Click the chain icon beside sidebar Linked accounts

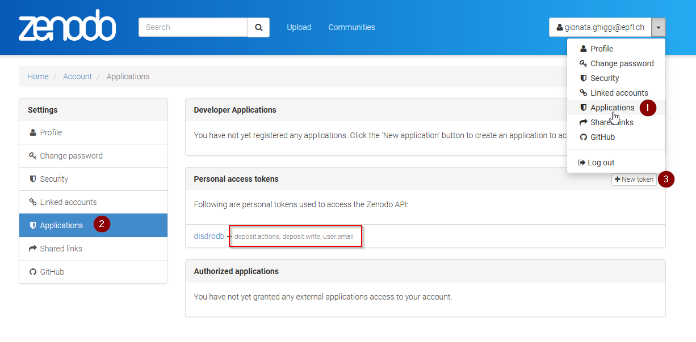(32, 202)
